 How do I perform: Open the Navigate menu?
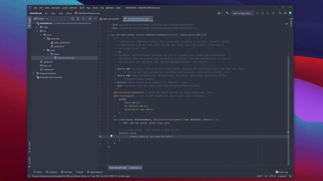[x=56, y=8]
